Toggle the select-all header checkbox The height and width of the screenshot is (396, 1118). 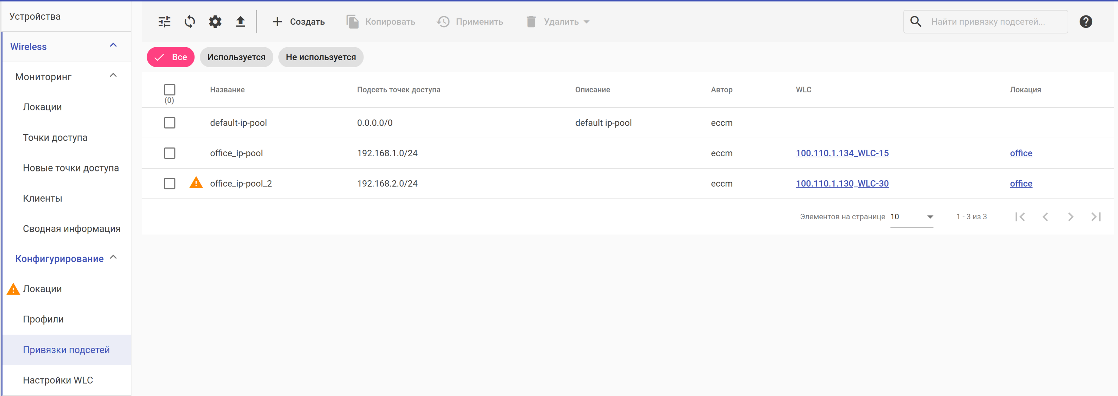pyautogui.click(x=169, y=90)
